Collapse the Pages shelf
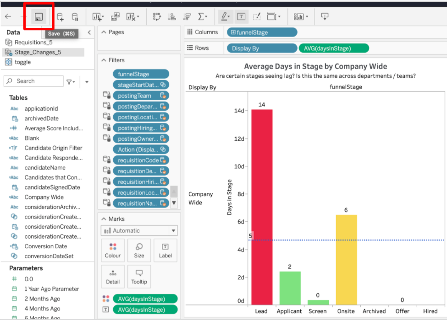The width and height of the screenshot is (447, 320). click(105, 32)
